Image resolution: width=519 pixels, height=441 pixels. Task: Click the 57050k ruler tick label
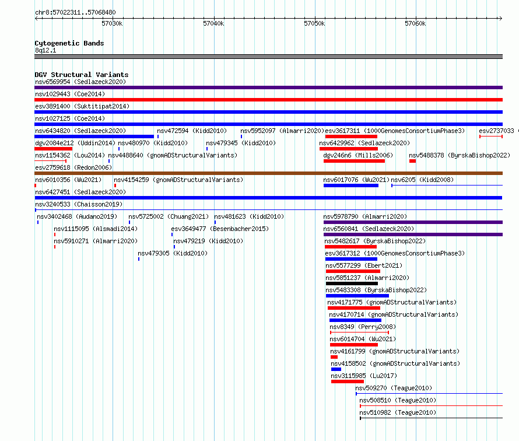click(x=314, y=23)
